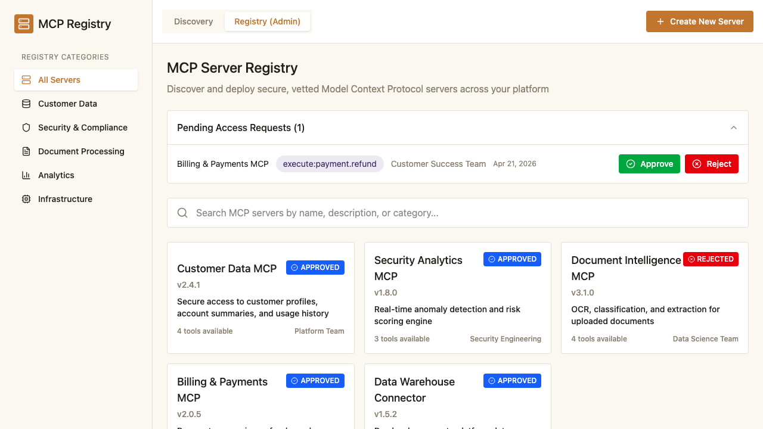Click the Customer Success Team requester text
The image size is (763, 429).
tap(438, 164)
